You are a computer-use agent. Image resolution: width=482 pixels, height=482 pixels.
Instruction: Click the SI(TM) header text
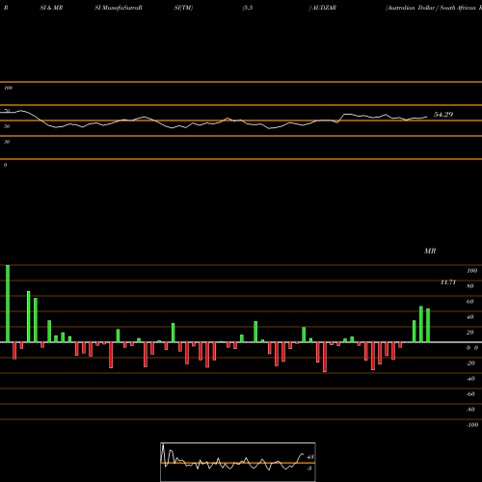[183, 8]
